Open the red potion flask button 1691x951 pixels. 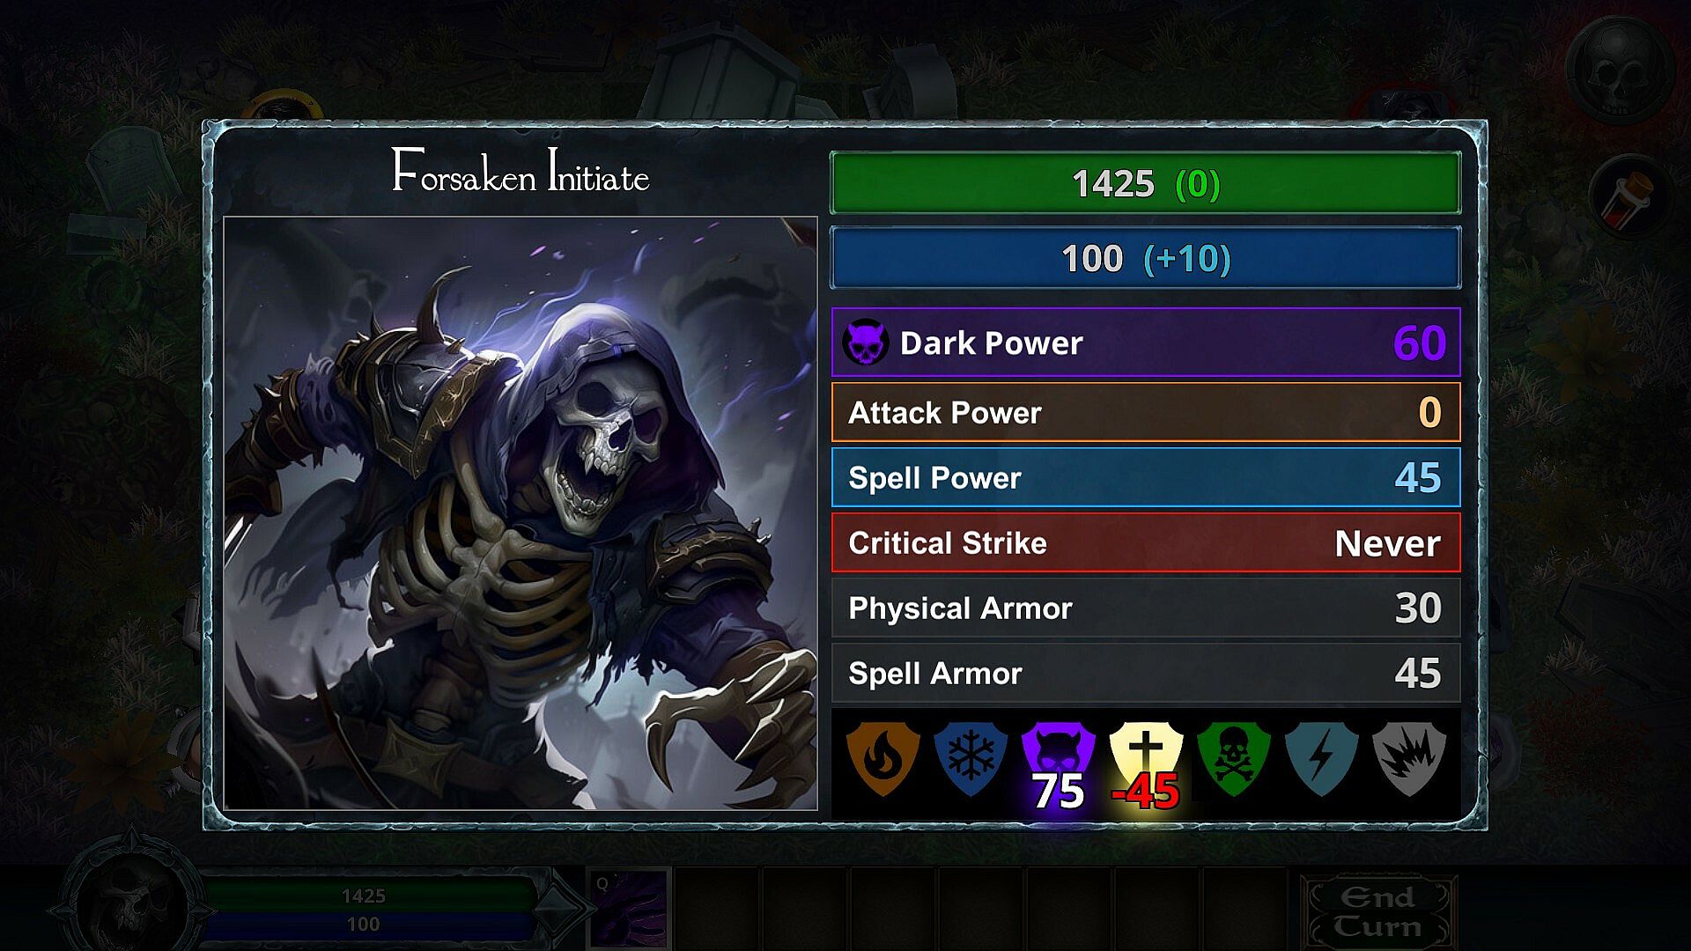(x=1630, y=197)
